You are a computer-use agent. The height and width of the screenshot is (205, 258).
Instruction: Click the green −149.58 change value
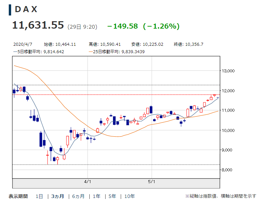(122, 26)
